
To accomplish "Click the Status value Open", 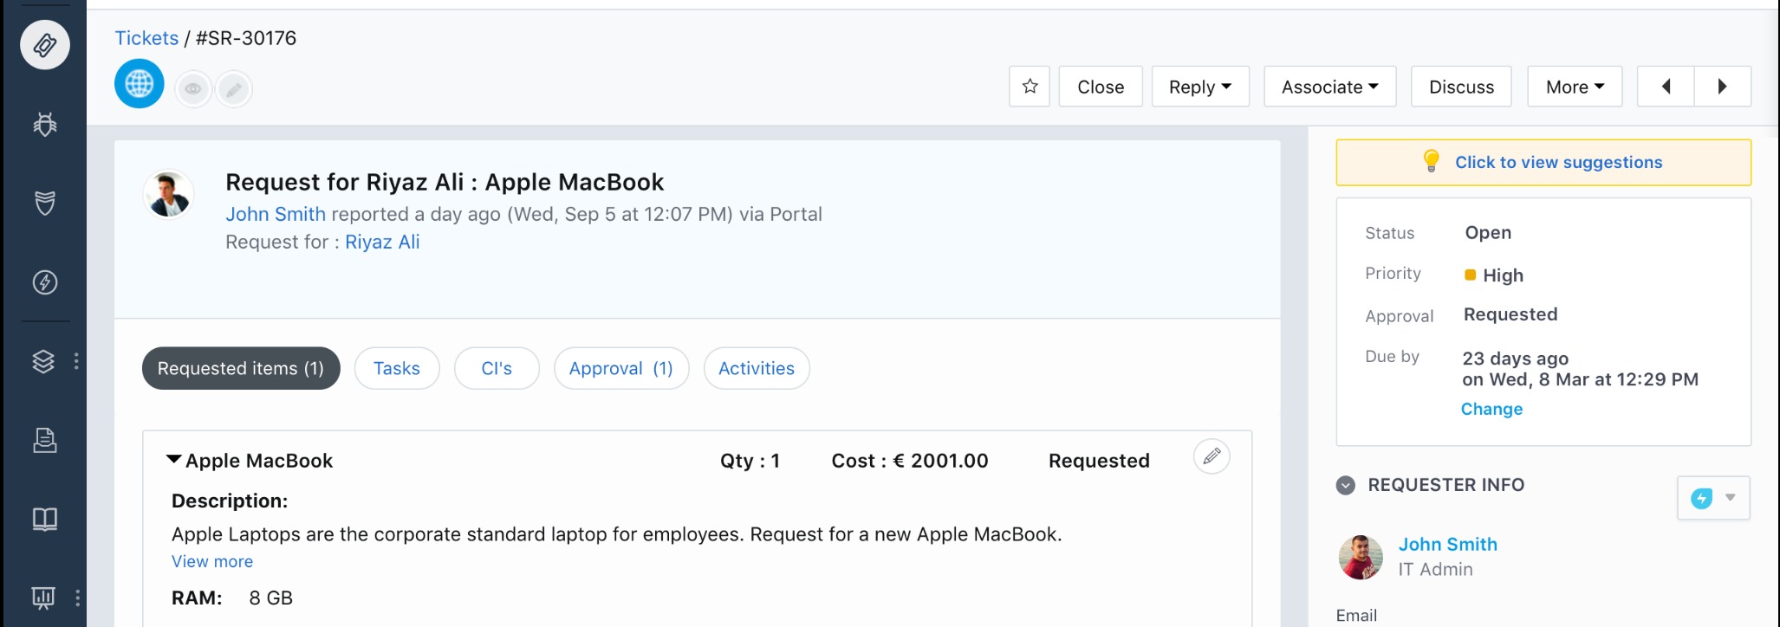I will [1488, 232].
